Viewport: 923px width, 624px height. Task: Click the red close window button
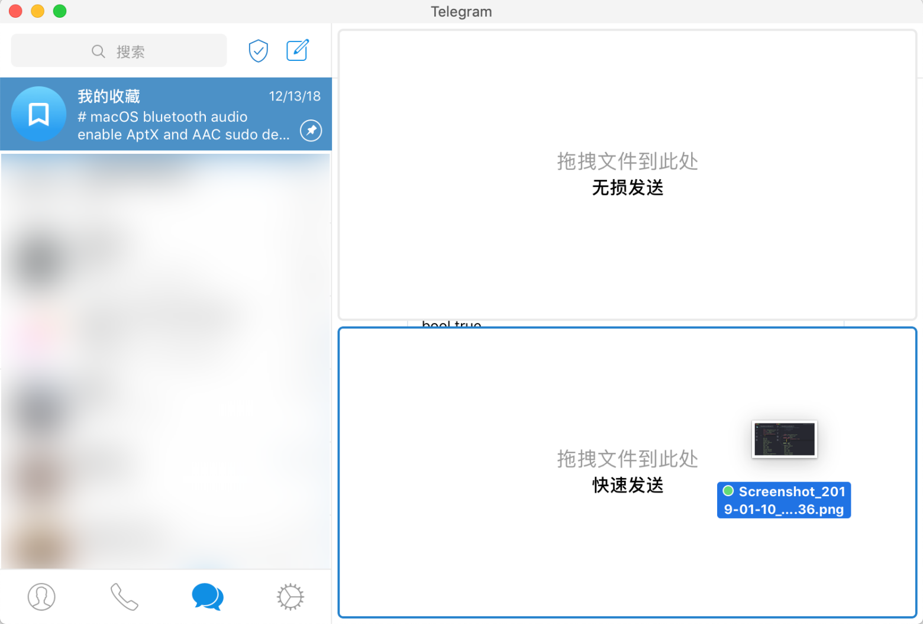pyautogui.click(x=15, y=11)
